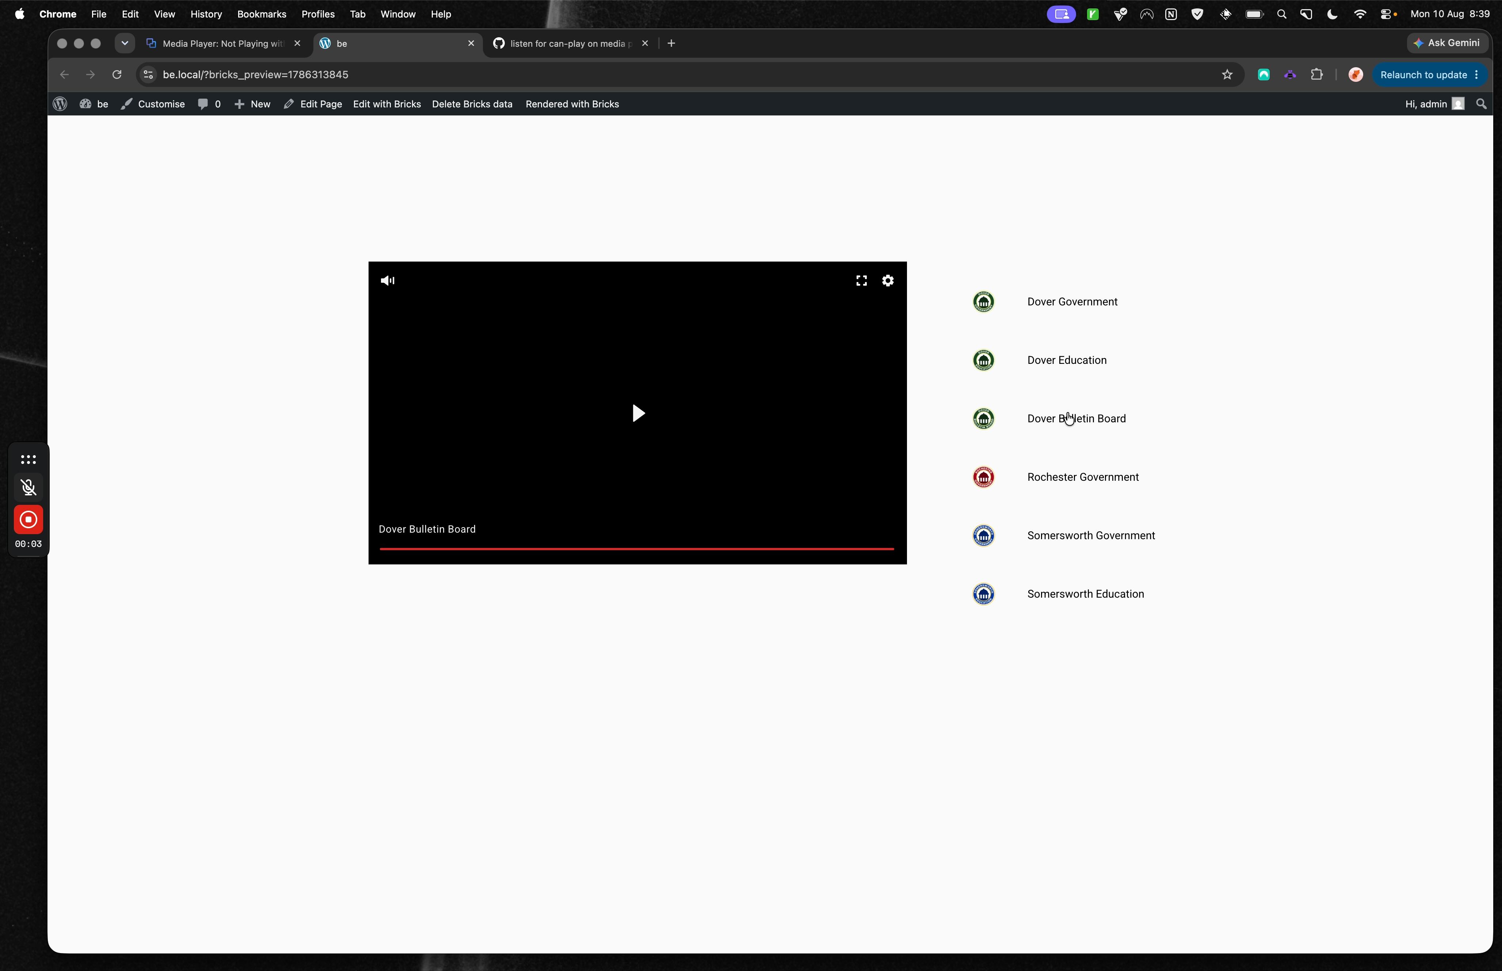This screenshot has width=1502, height=971.
Task: Open the green extension icon in toolbar
Action: (x=1263, y=75)
